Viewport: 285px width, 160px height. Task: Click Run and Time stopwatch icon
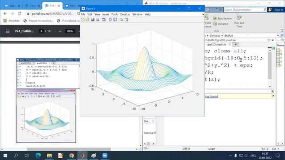239,17
